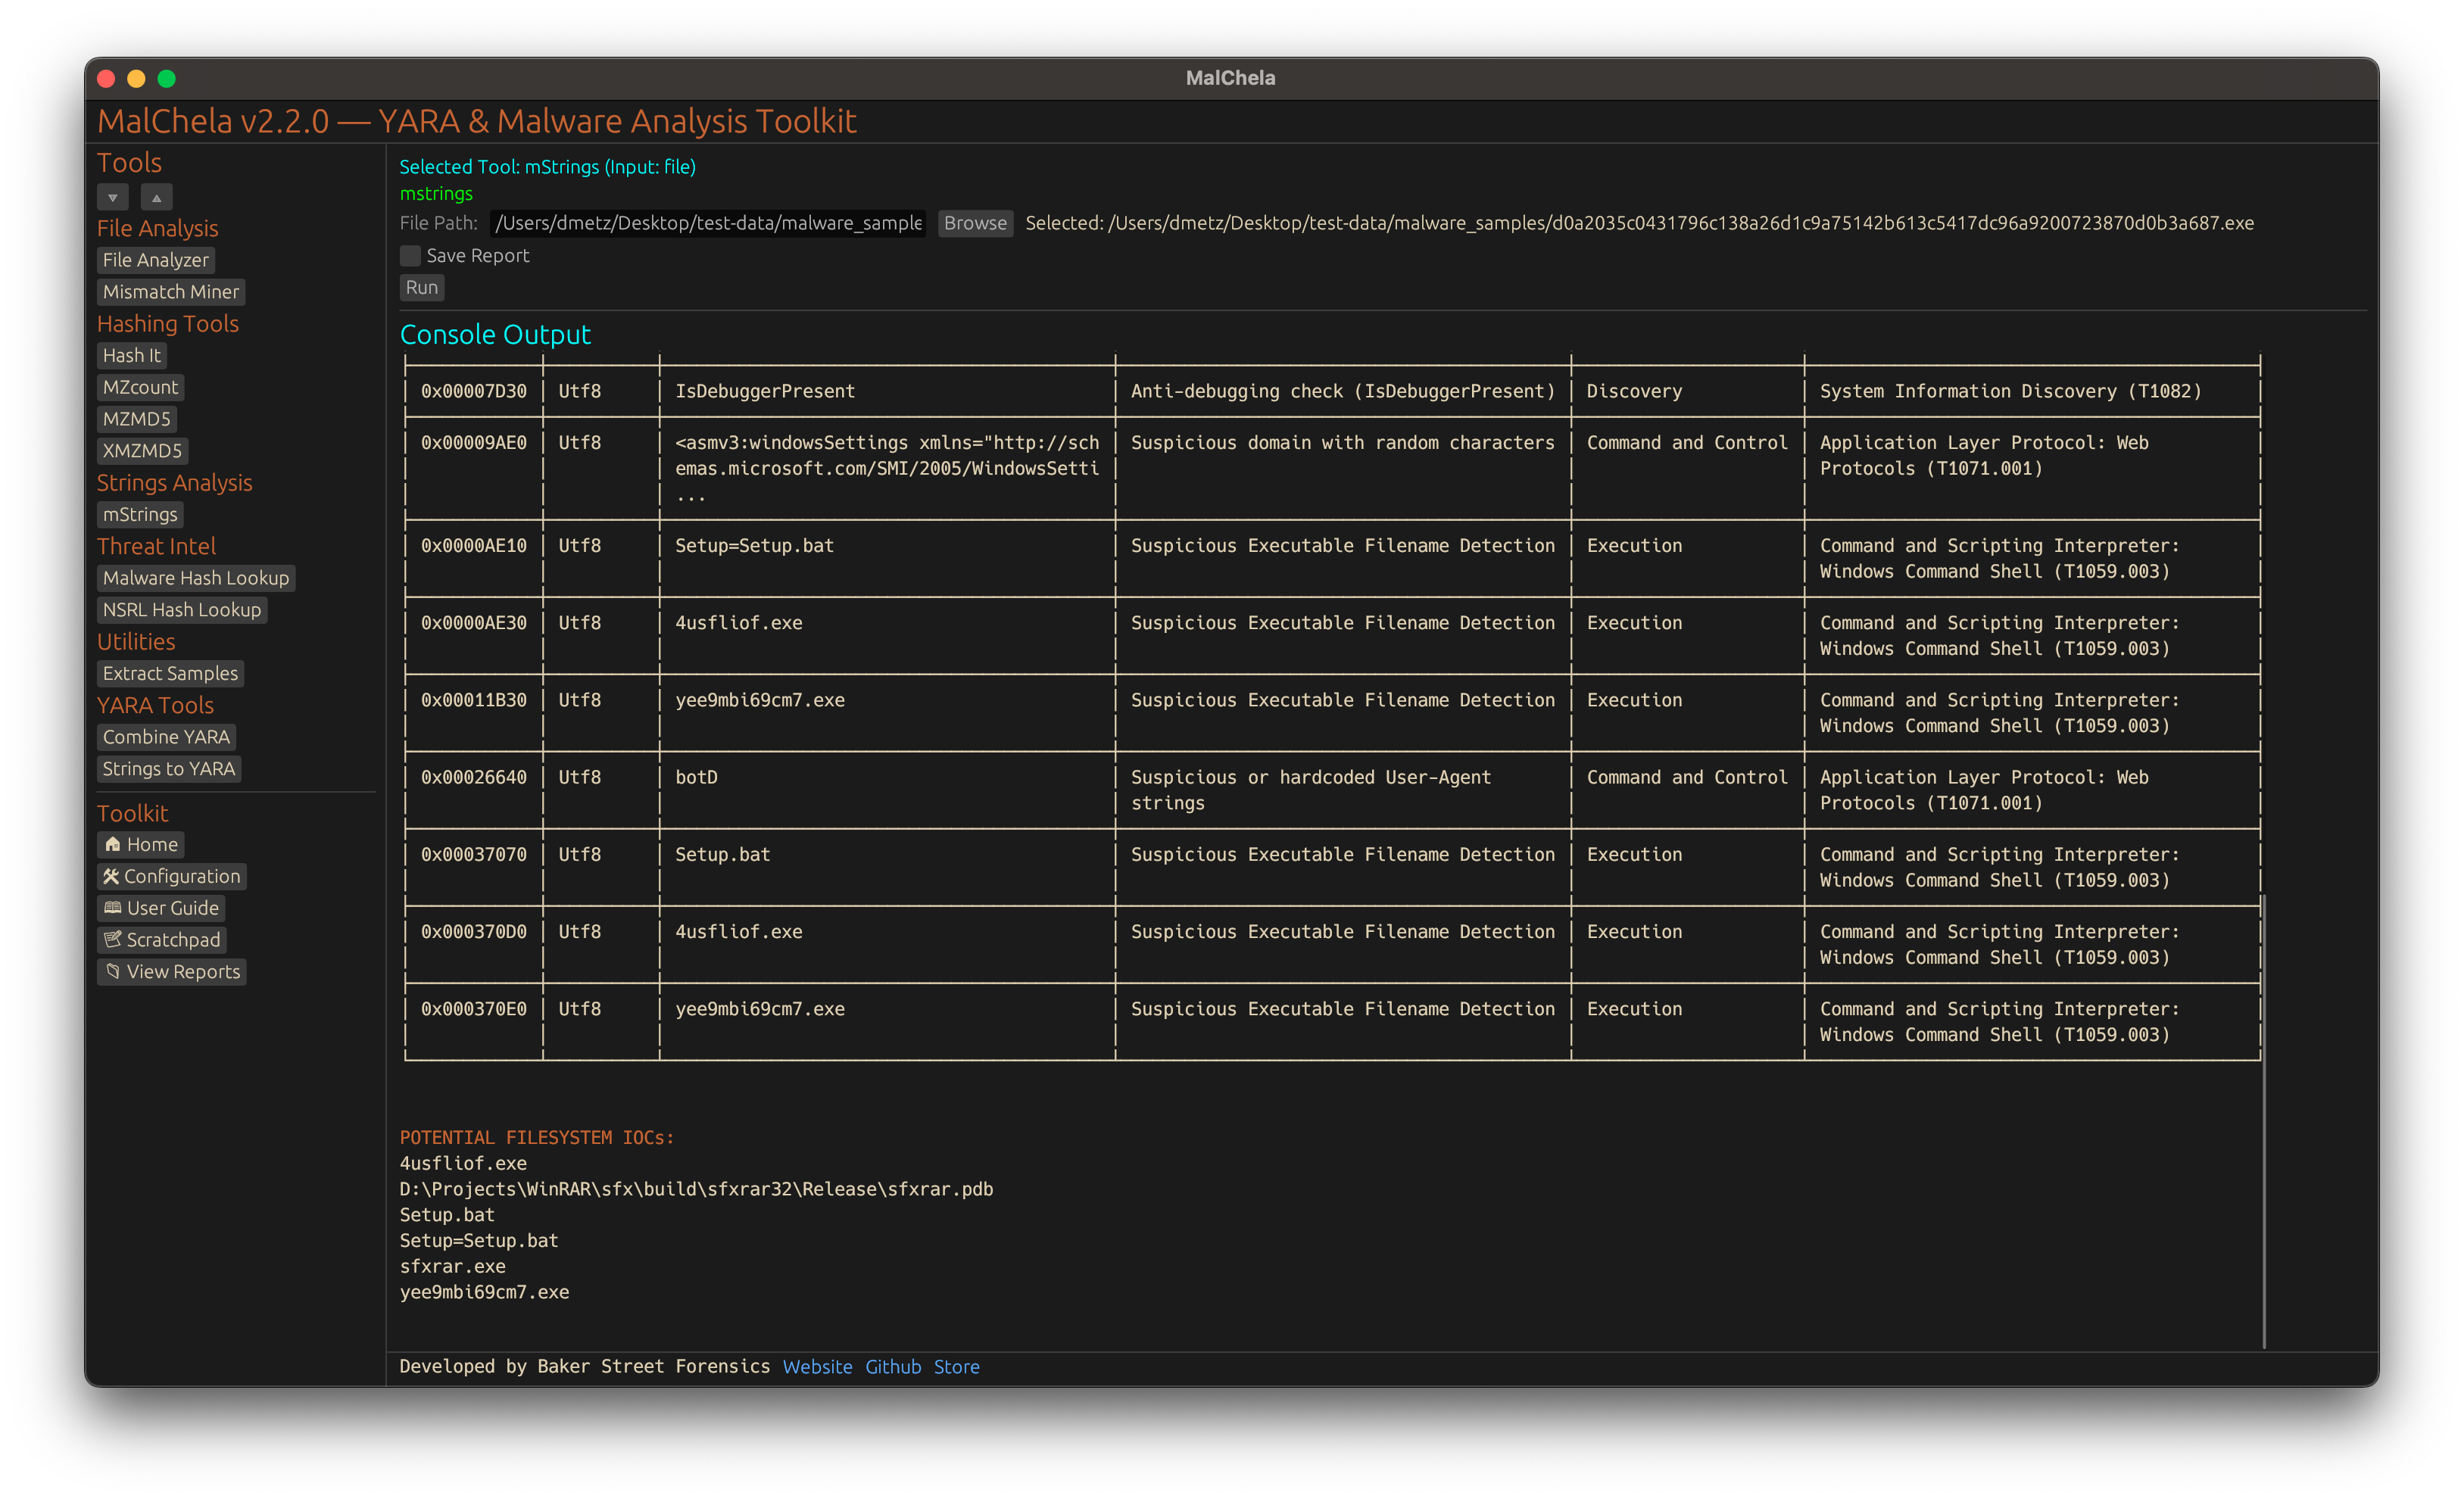Image resolution: width=2464 pixels, height=1499 pixels.
Task: Click the Threat Intel category heading
Action: [156, 546]
